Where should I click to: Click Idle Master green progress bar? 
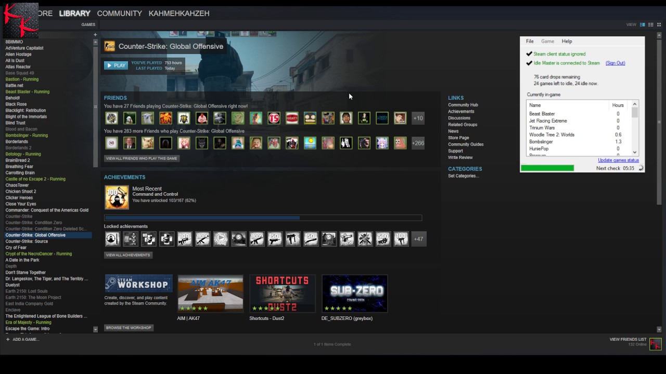click(547, 168)
